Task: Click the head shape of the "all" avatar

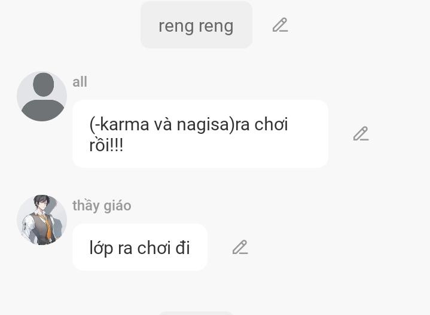Action: coord(43,84)
